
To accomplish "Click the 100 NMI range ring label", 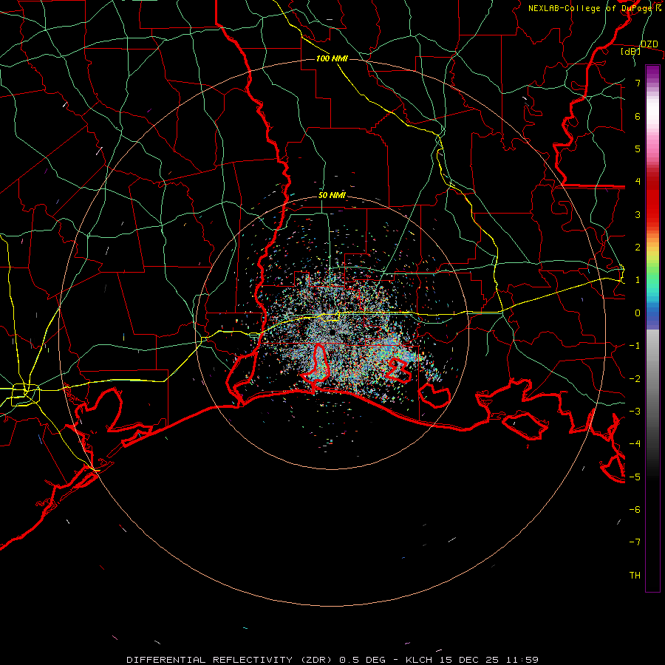I will click(x=332, y=58).
